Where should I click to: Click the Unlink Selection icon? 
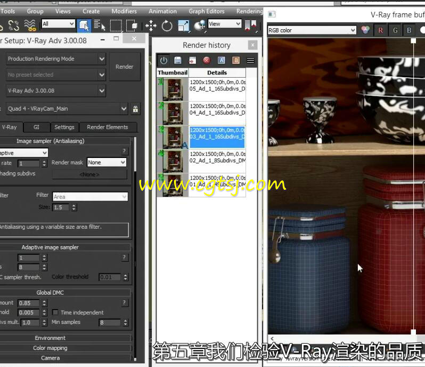coord(13,26)
